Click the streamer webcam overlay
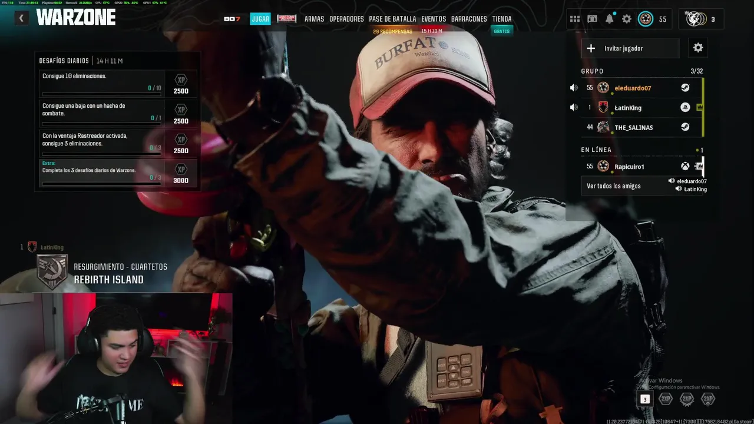This screenshot has height=424, width=754. click(x=116, y=358)
